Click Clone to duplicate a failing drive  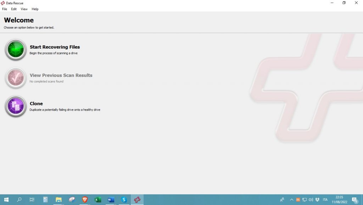click(x=36, y=104)
